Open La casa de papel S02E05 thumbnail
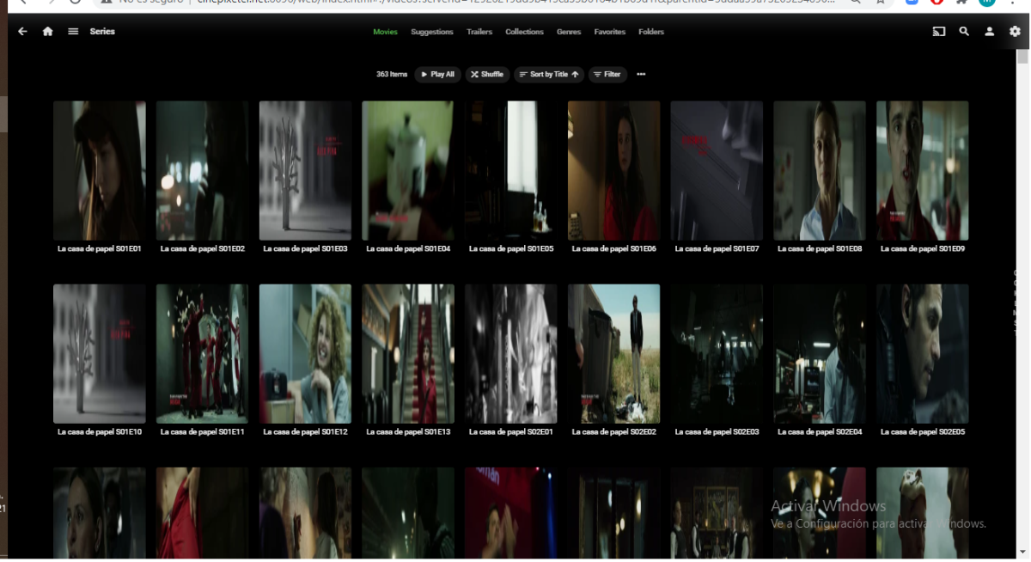The width and height of the screenshot is (1031, 562). pos(923,353)
